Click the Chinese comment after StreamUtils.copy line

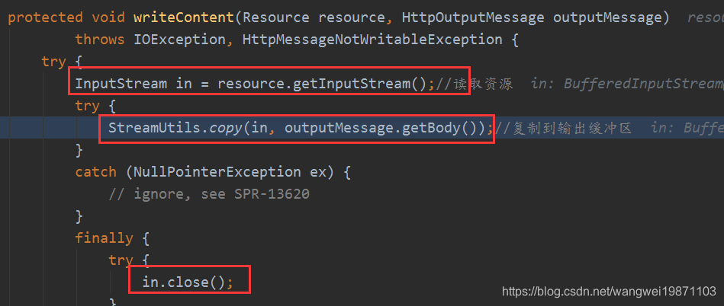click(563, 128)
